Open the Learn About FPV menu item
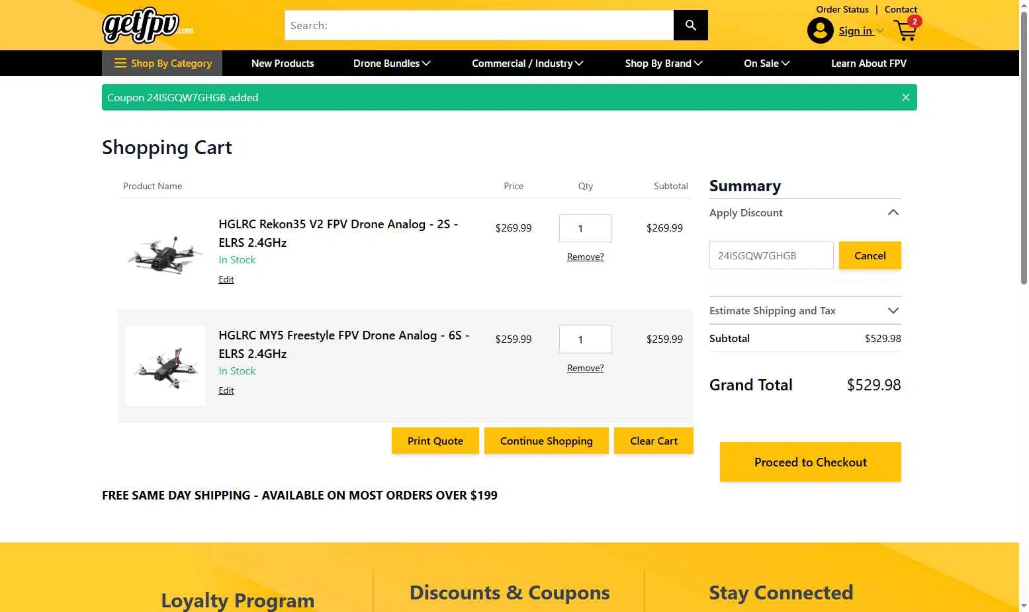 868,64
